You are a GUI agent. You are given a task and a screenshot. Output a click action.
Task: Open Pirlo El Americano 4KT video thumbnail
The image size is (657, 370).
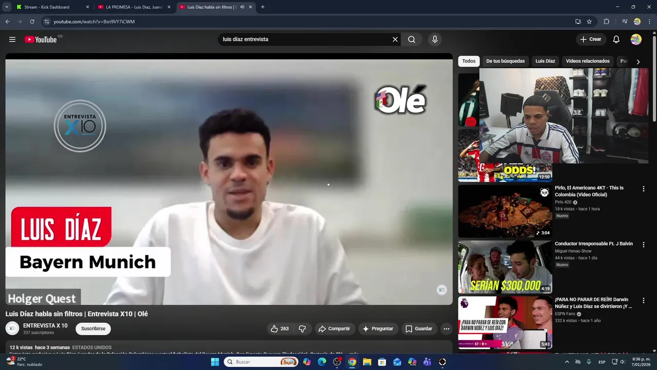click(x=505, y=211)
